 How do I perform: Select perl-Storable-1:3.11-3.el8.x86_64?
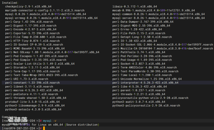[32, 67]
